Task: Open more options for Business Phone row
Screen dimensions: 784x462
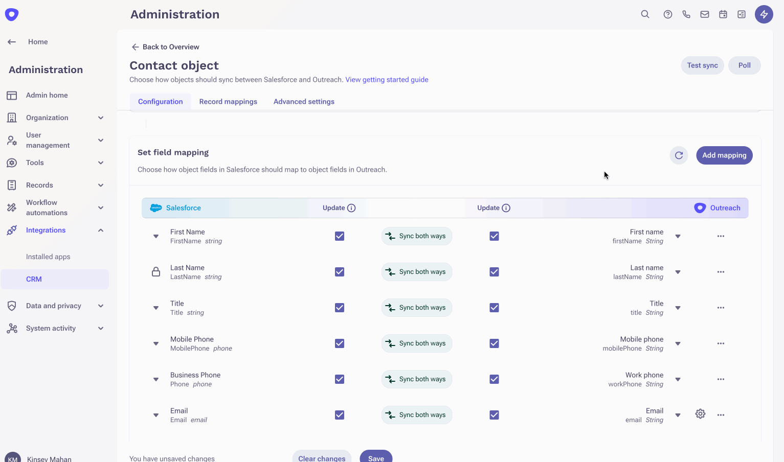Action: point(721,379)
